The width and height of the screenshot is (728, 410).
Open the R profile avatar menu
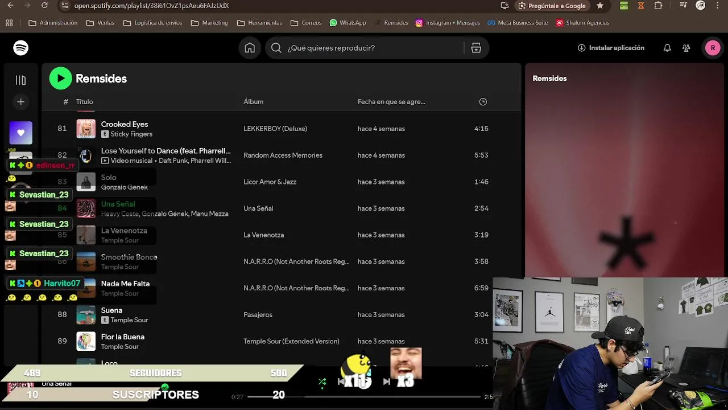point(713,48)
